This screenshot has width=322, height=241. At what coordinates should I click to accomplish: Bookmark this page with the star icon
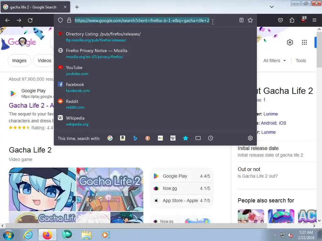250,20
